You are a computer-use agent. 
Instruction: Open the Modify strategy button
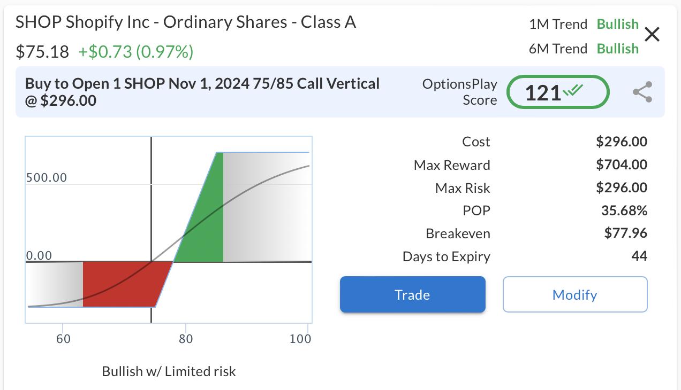(574, 294)
